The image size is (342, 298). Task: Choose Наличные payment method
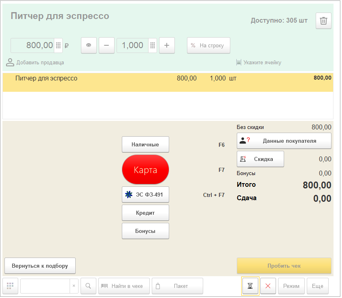click(x=145, y=144)
